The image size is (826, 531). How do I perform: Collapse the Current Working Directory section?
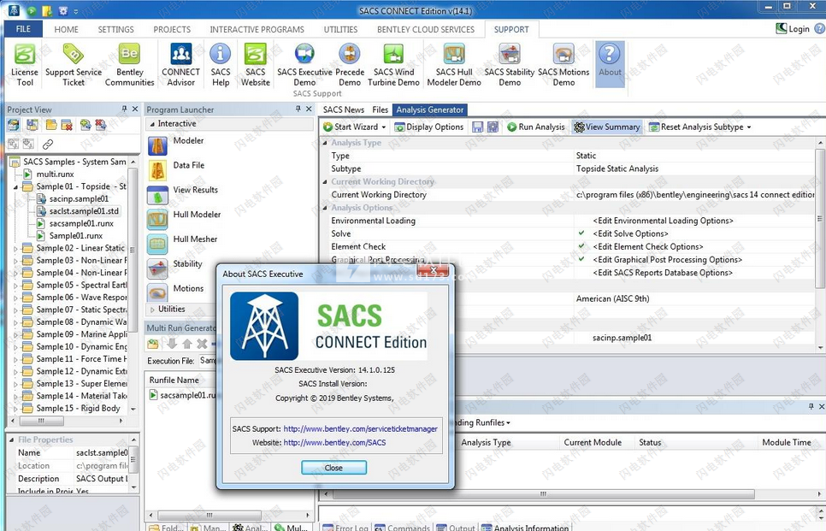(325, 182)
